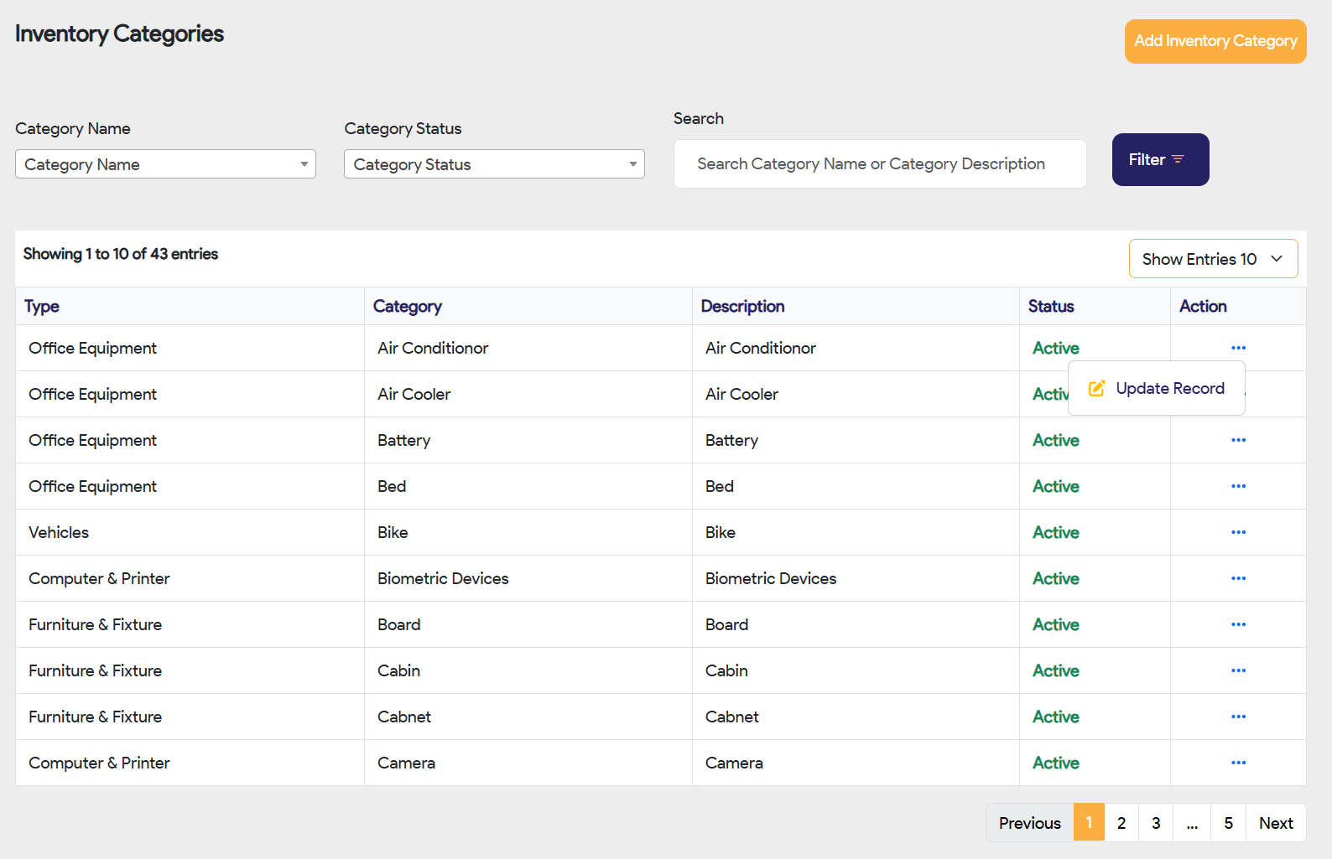Image resolution: width=1332 pixels, height=859 pixels.
Task: Choose Update Record from the popup menu
Action: point(1157,388)
